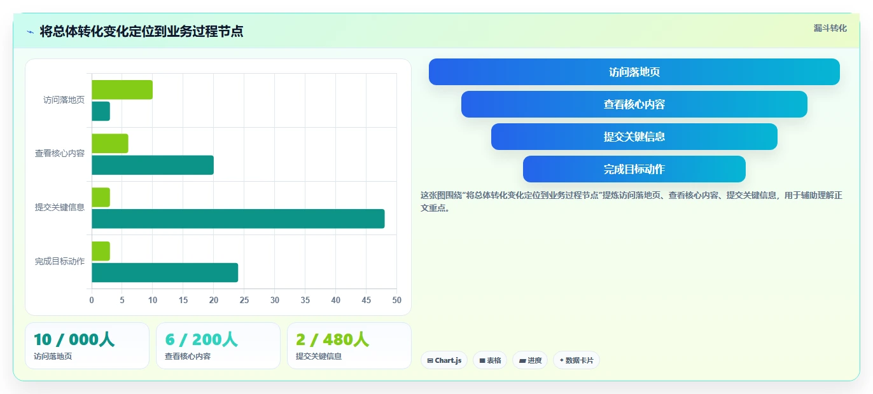Image resolution: width=873 pixels, height=394 pixels.
Task: Click the long teal 提交关键信息 bar
Action: 238,219
